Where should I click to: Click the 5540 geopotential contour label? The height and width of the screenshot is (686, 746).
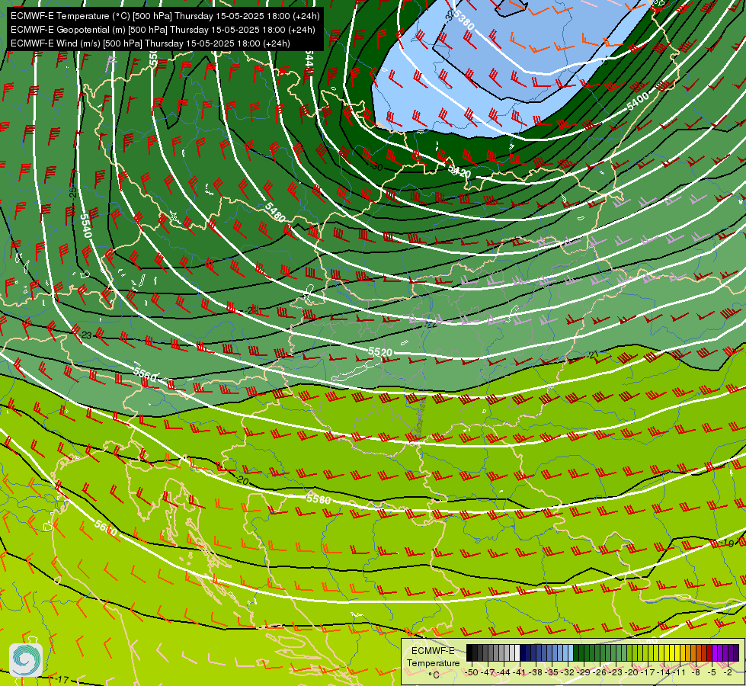85,226
